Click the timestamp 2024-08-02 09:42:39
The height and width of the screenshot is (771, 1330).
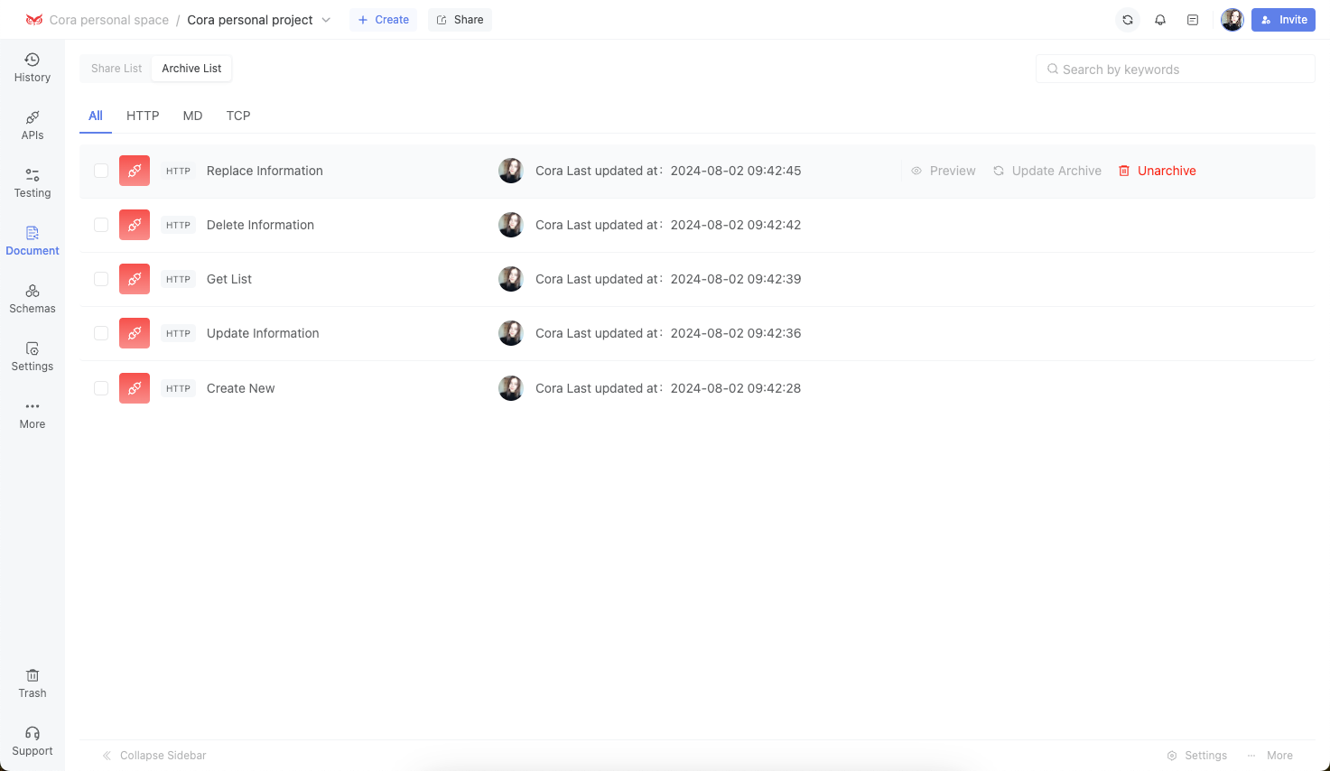coord(736,279)
